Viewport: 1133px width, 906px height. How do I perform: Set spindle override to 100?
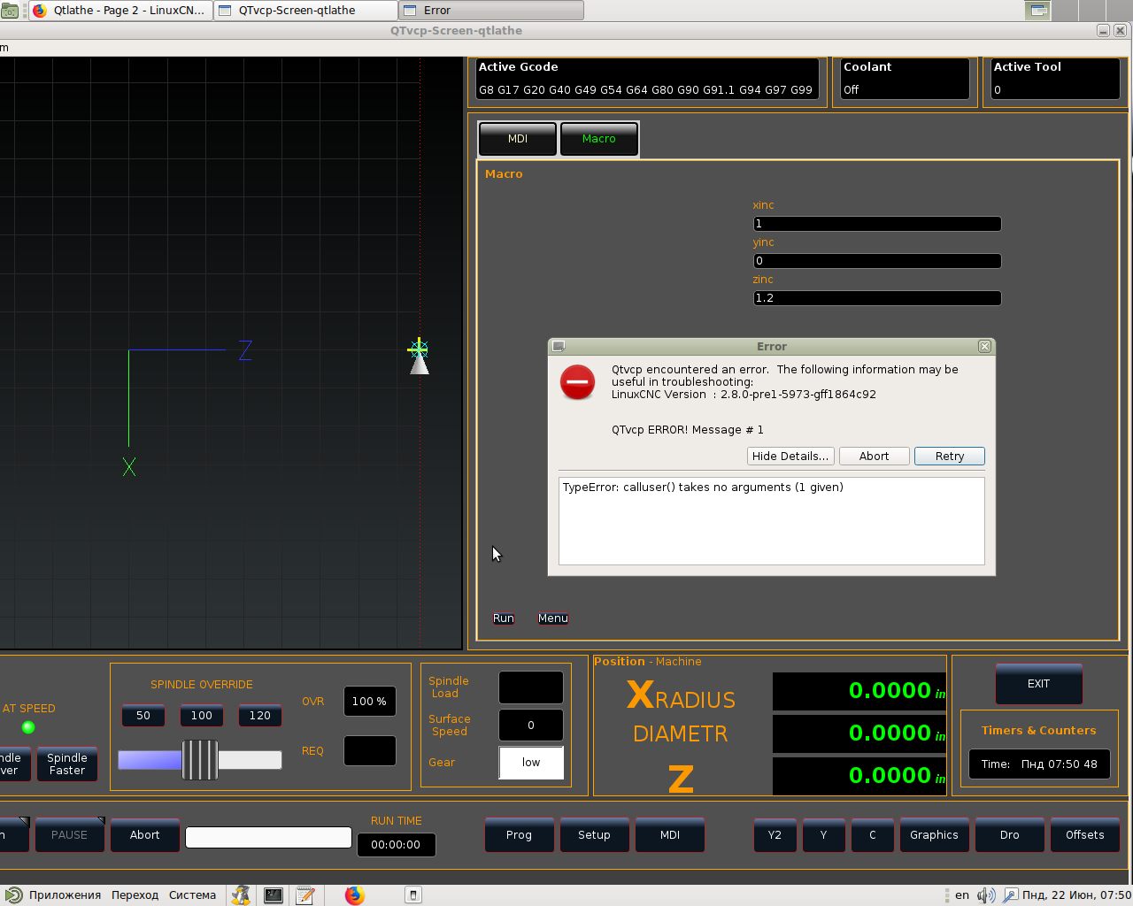202,716
